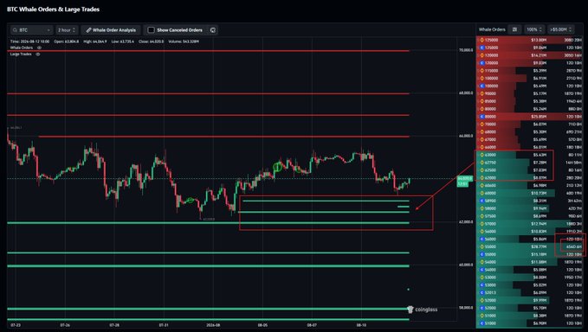Click the 67000 price in the sell orders
Viewport: 588px width, 332px height.
point(490,139)
